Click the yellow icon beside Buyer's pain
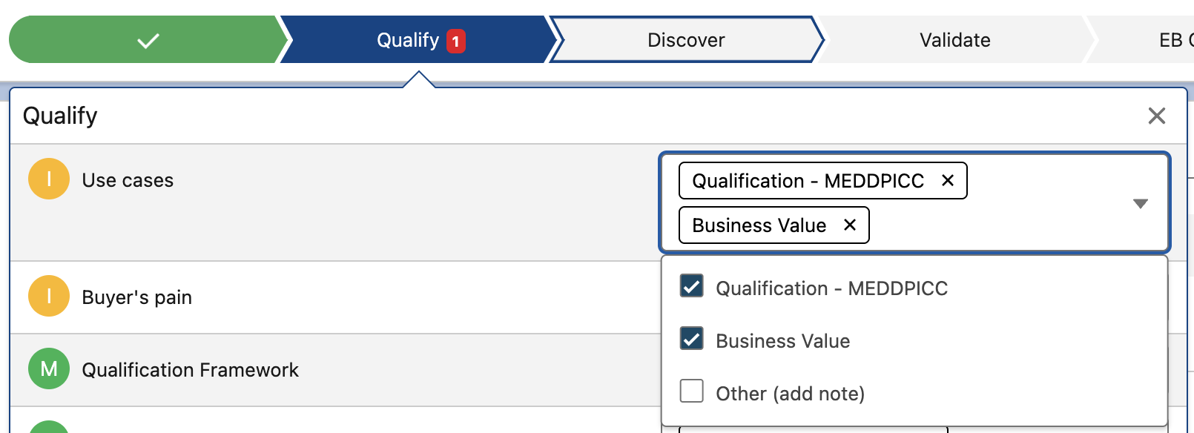 (49, 297)
